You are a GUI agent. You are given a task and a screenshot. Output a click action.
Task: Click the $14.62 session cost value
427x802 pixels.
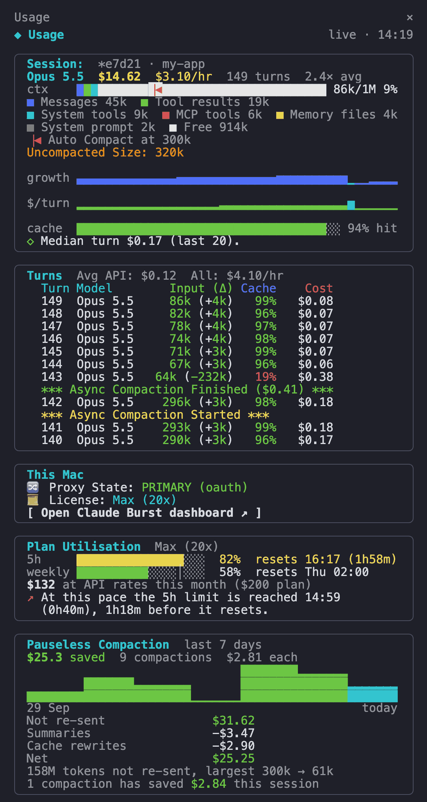click(x=120, y=77)
